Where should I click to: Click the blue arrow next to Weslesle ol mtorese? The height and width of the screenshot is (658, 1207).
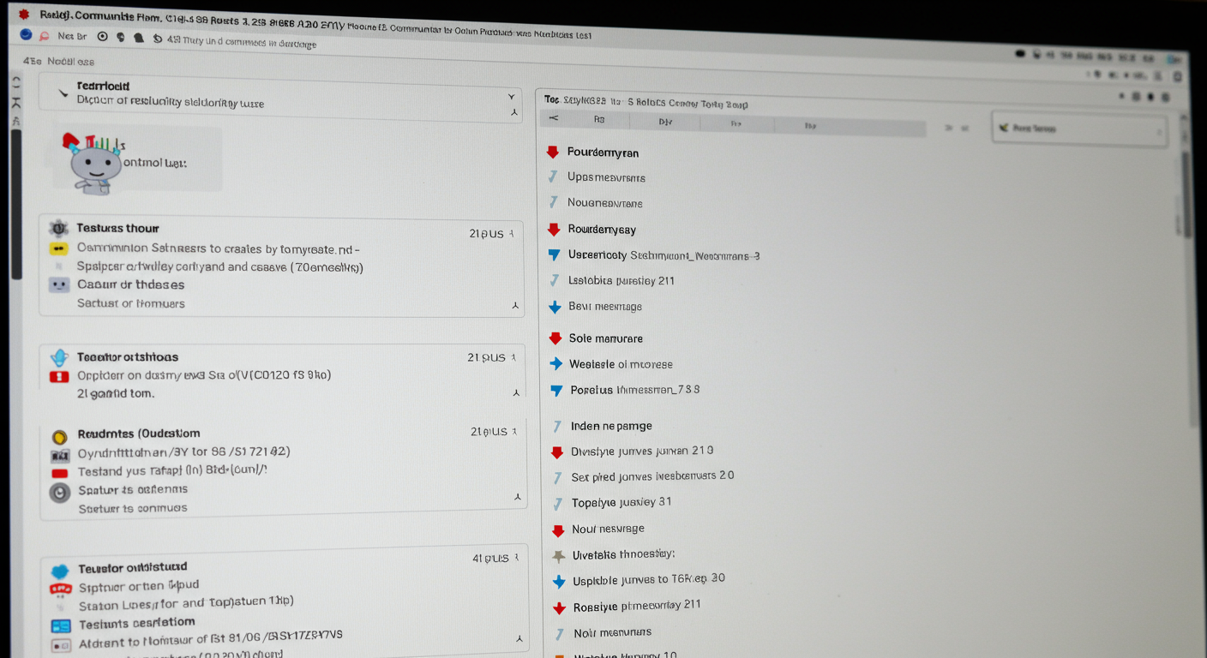(x=555, y=364)
